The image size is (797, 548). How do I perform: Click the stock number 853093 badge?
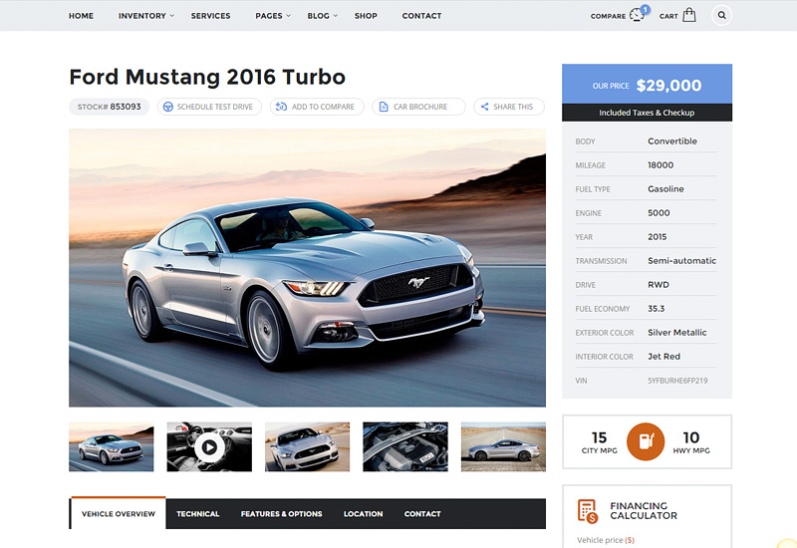[109, 107]
